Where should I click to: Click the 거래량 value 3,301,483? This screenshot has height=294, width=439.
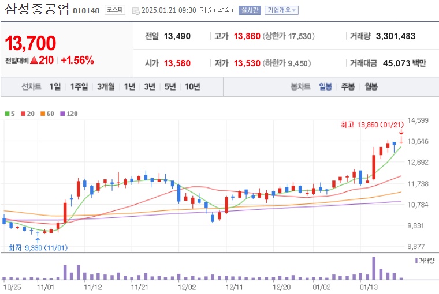point(396,36)
